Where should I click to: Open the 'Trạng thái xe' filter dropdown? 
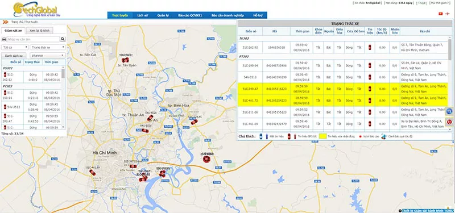[x=48, y=47]
